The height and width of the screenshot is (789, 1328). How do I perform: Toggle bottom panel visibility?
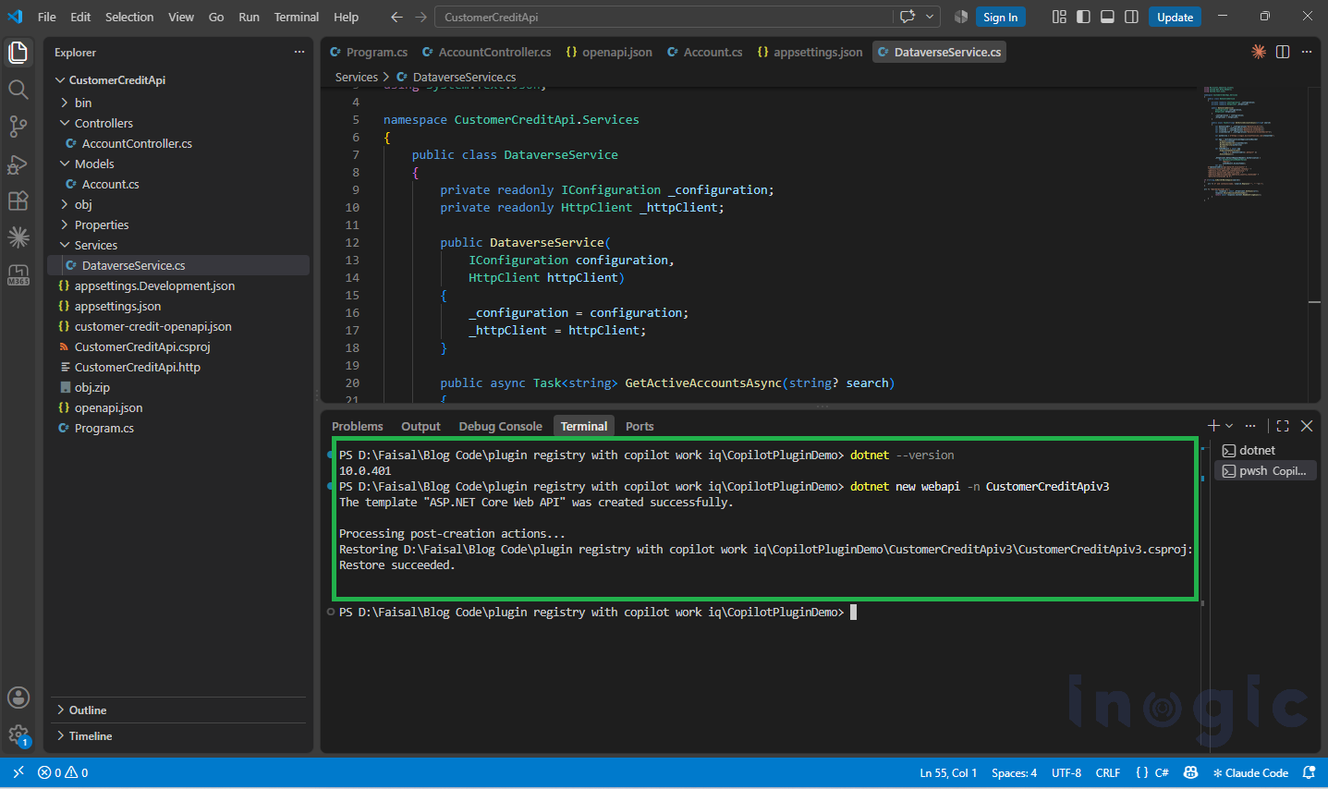[x=1107, y=17]
